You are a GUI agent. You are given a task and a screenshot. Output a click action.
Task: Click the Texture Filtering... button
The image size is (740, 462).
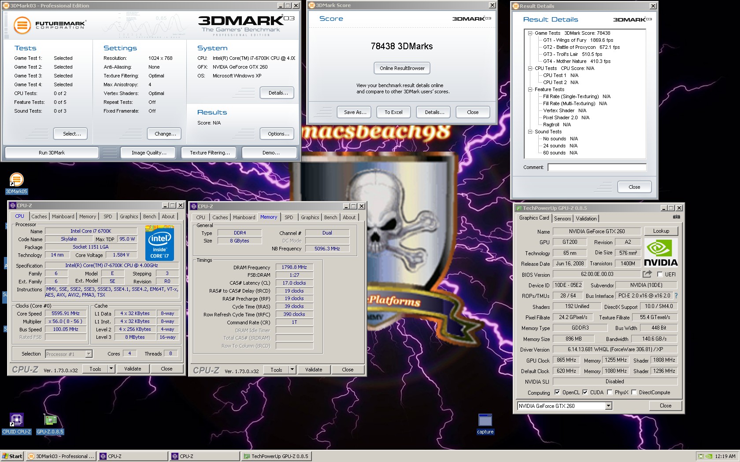point(210,153)
